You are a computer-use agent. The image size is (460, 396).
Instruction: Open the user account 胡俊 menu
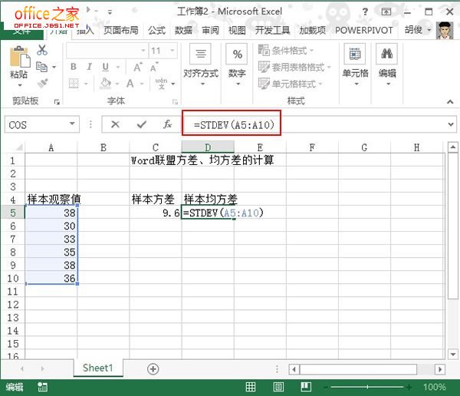(418, 30)
